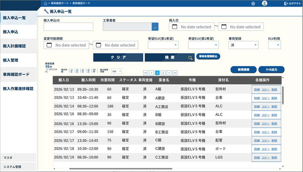Click the 新規登録 button

coord(243,70)
